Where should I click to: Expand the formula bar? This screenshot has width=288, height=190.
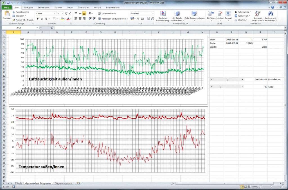click(285, 28)
